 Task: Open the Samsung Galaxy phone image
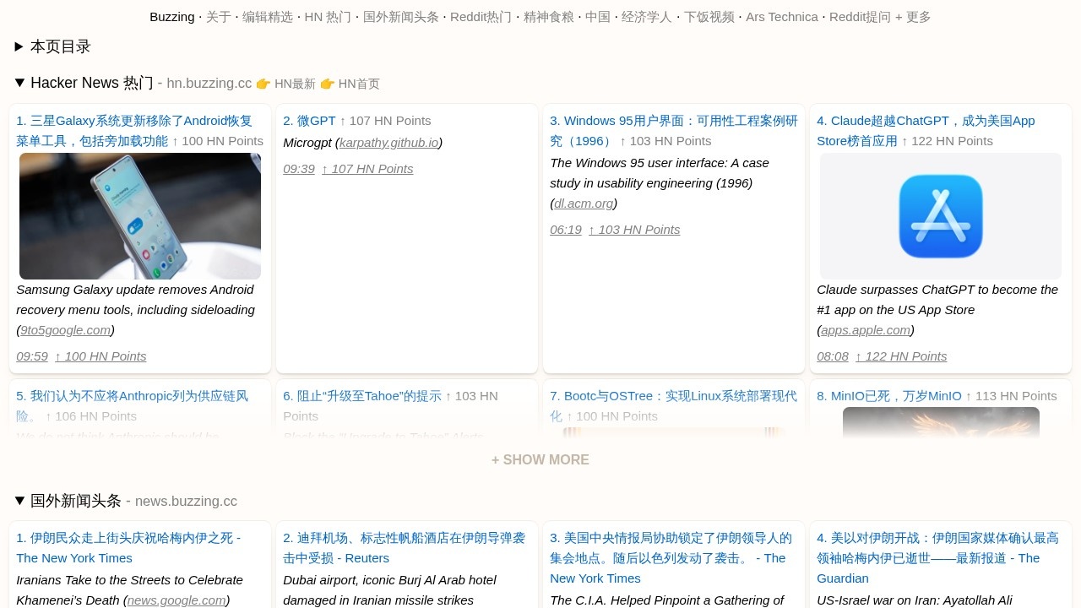[x=140, y=216]
